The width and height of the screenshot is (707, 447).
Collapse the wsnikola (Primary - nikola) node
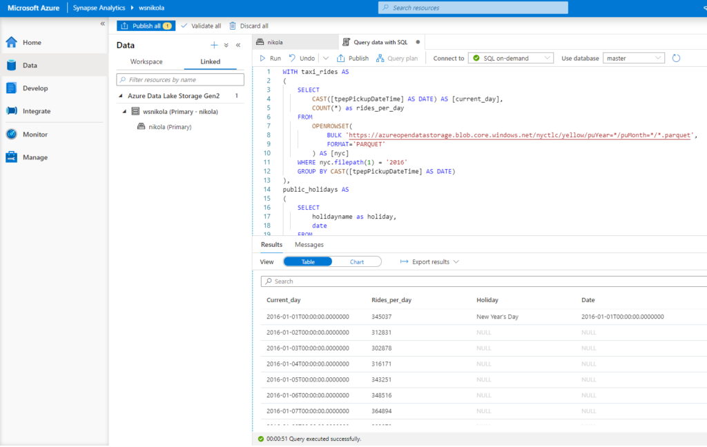(x=124, y=111)
